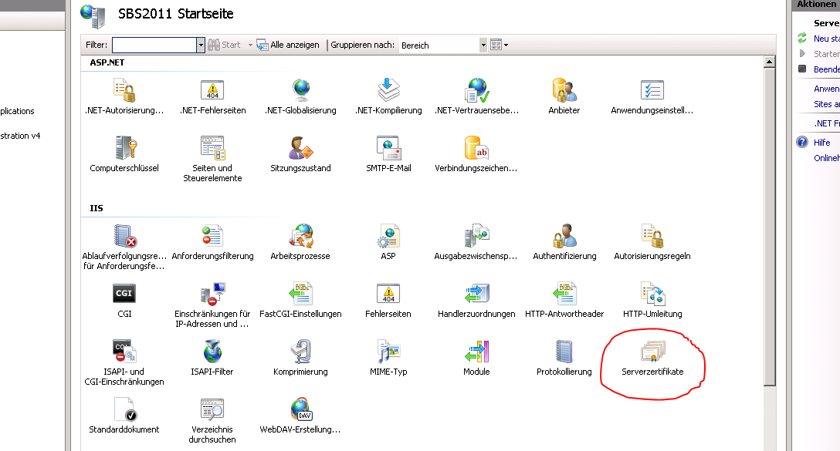The height and width of the screenshot is (451, 840).
Task: Click Alle anzeigen button
Action: click(x=288, y=45)
